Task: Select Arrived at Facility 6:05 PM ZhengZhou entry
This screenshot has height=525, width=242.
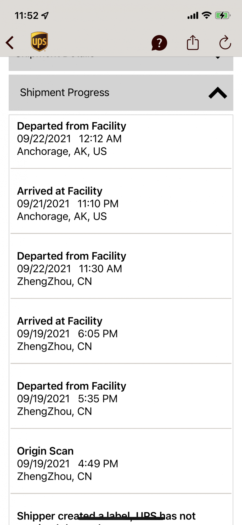Action: [121, 331]
